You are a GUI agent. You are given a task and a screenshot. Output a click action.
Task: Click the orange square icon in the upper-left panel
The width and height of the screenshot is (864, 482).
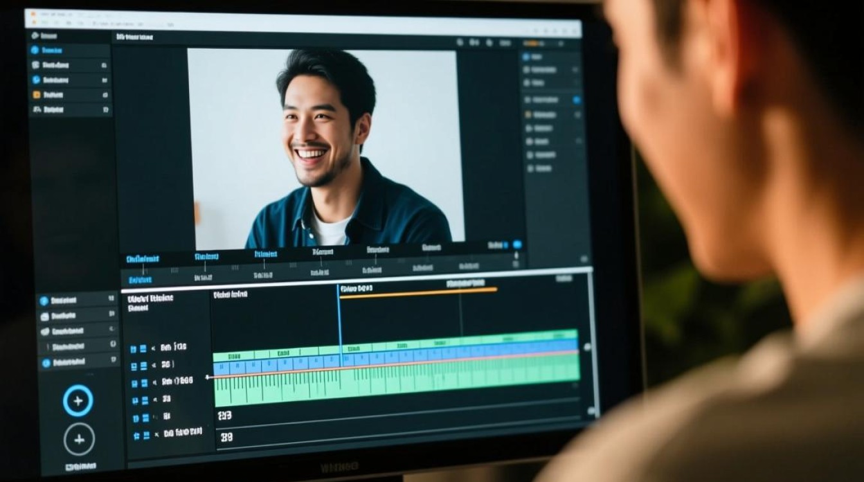click(36, 94)
